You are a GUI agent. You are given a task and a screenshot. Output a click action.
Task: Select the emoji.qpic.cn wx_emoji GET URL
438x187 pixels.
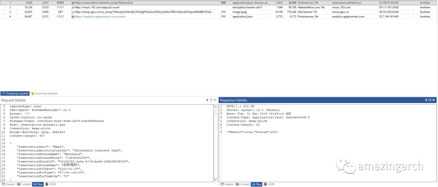click(x=144, y=12)
